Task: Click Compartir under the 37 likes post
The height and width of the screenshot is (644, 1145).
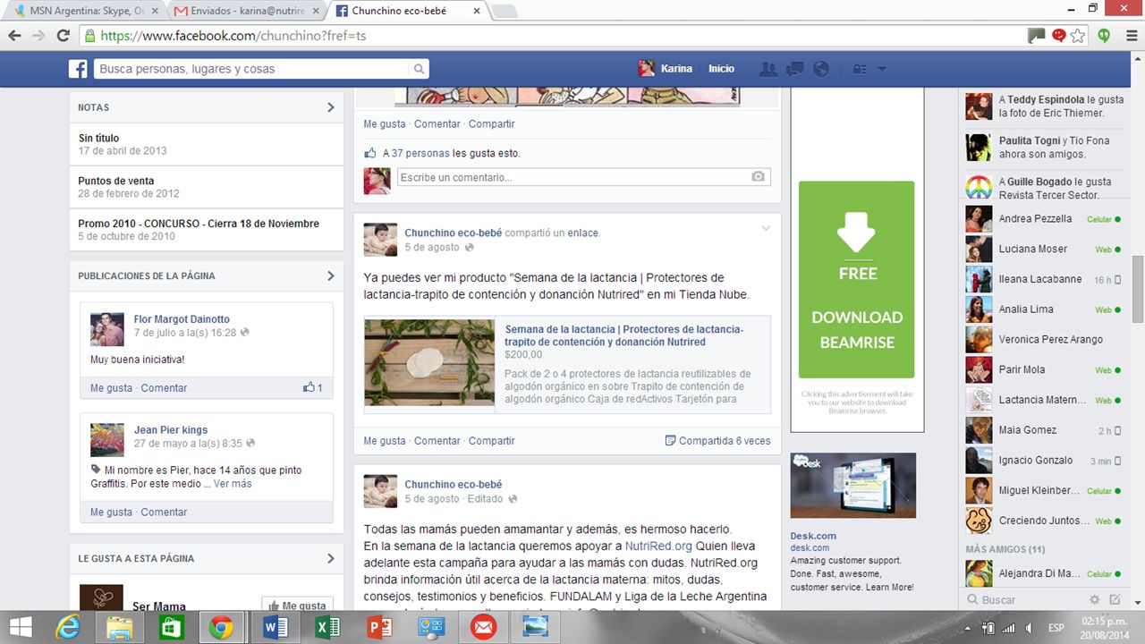Action: click(x=492, y=123)
